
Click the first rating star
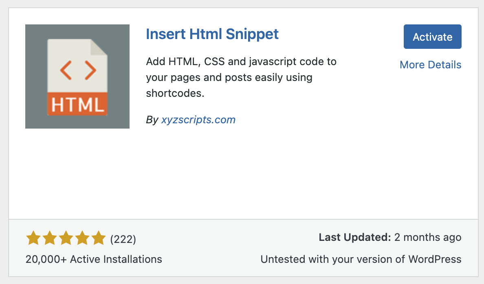coord(33,238)
